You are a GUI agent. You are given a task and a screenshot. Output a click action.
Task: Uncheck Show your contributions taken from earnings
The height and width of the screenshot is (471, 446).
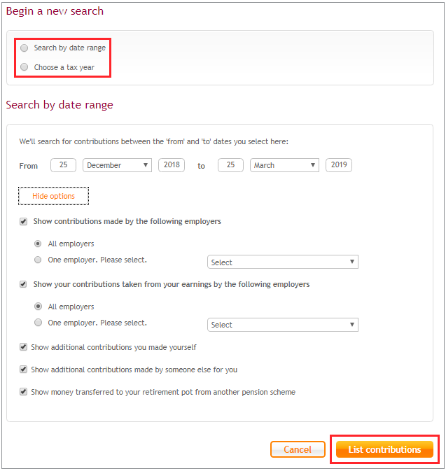click(23, 284)
